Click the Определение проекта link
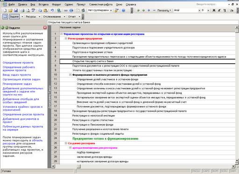Viewport: 239px width, 174px height. tap(18, 63)
